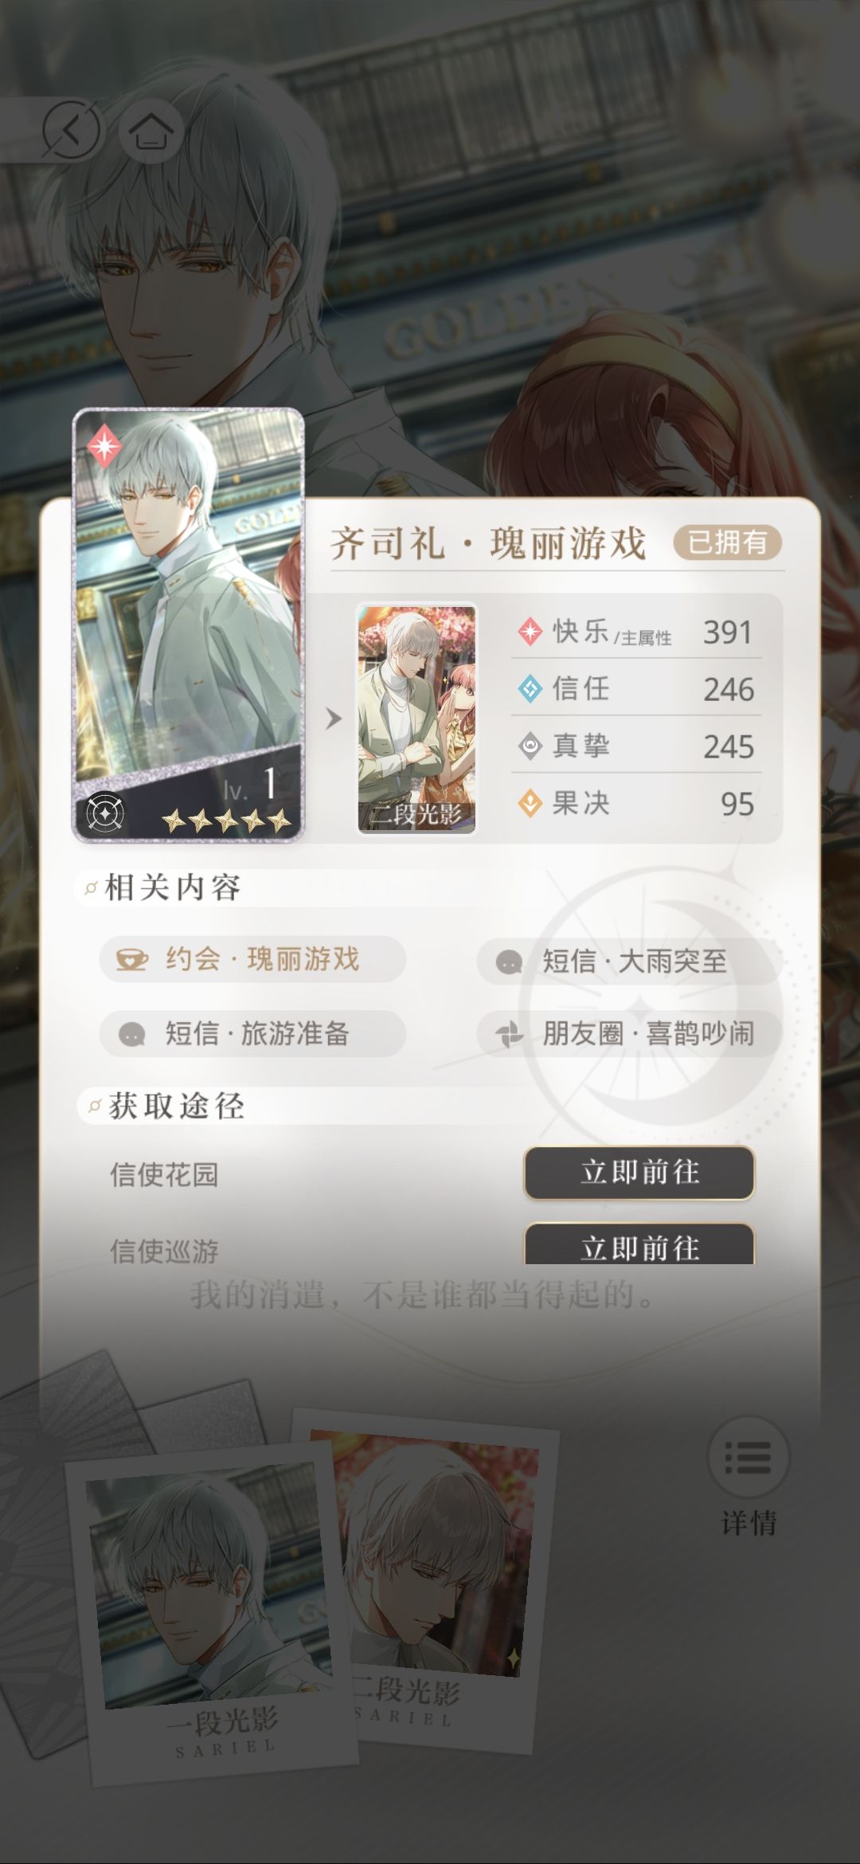Tap the 信任 attribute icon
Image resolution: width=860 pixels, height=1864 pixels.
pos(530,689)
